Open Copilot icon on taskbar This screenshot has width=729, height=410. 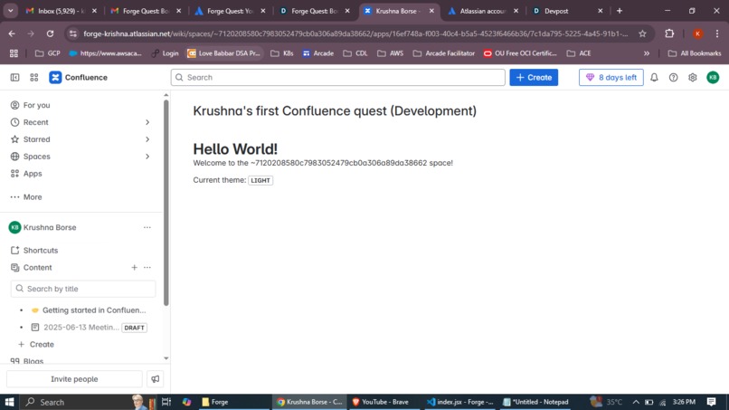(187, 402)
